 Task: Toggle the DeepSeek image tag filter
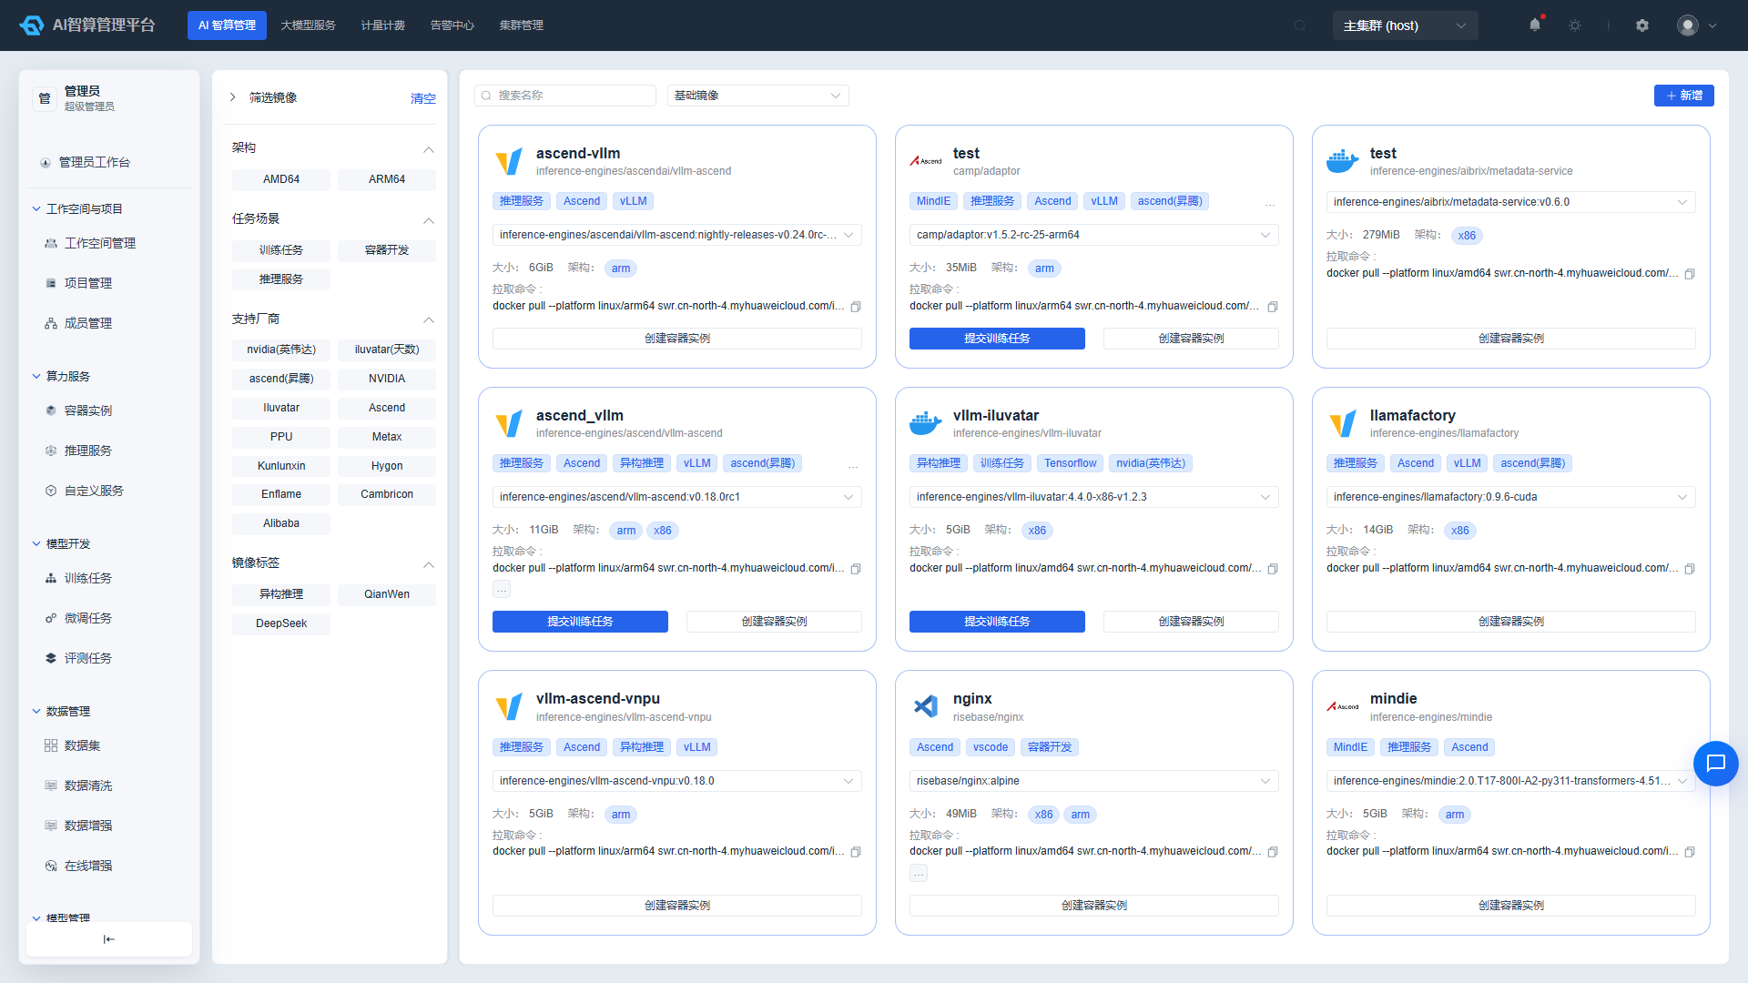click(x=281, y=623)
